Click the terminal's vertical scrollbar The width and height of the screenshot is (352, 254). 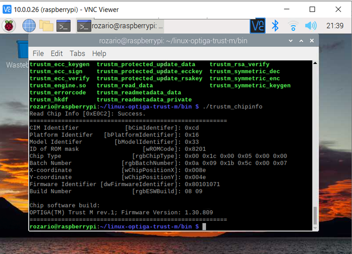pyautogui.click(x=315, y=215)
